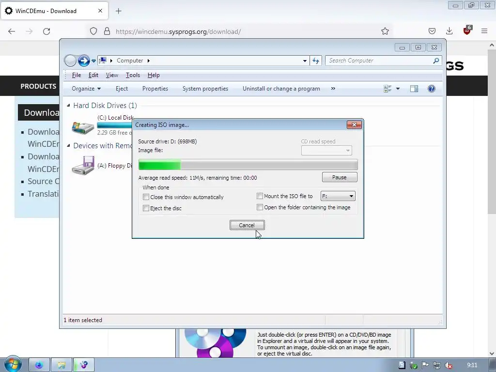Open the mount drive letter F: dropdown

click(x=338, y=196)
